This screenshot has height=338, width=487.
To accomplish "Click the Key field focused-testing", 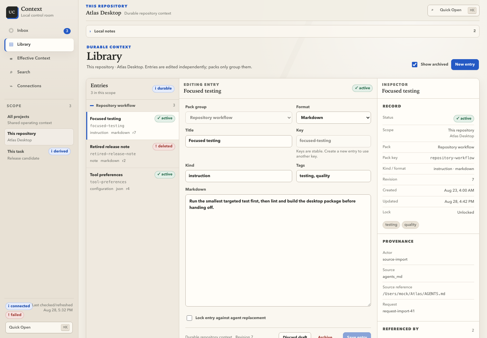I will 333,141.
